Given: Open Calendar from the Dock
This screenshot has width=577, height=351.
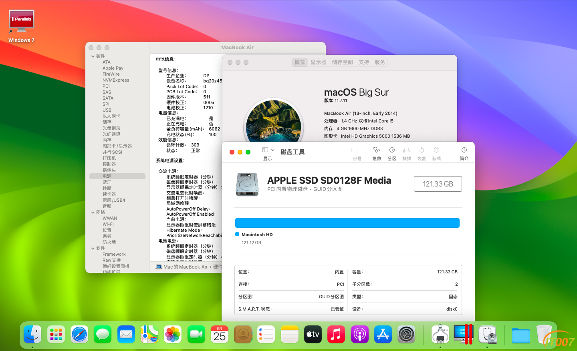Looking at the screenshot, I should click(220, 334).
